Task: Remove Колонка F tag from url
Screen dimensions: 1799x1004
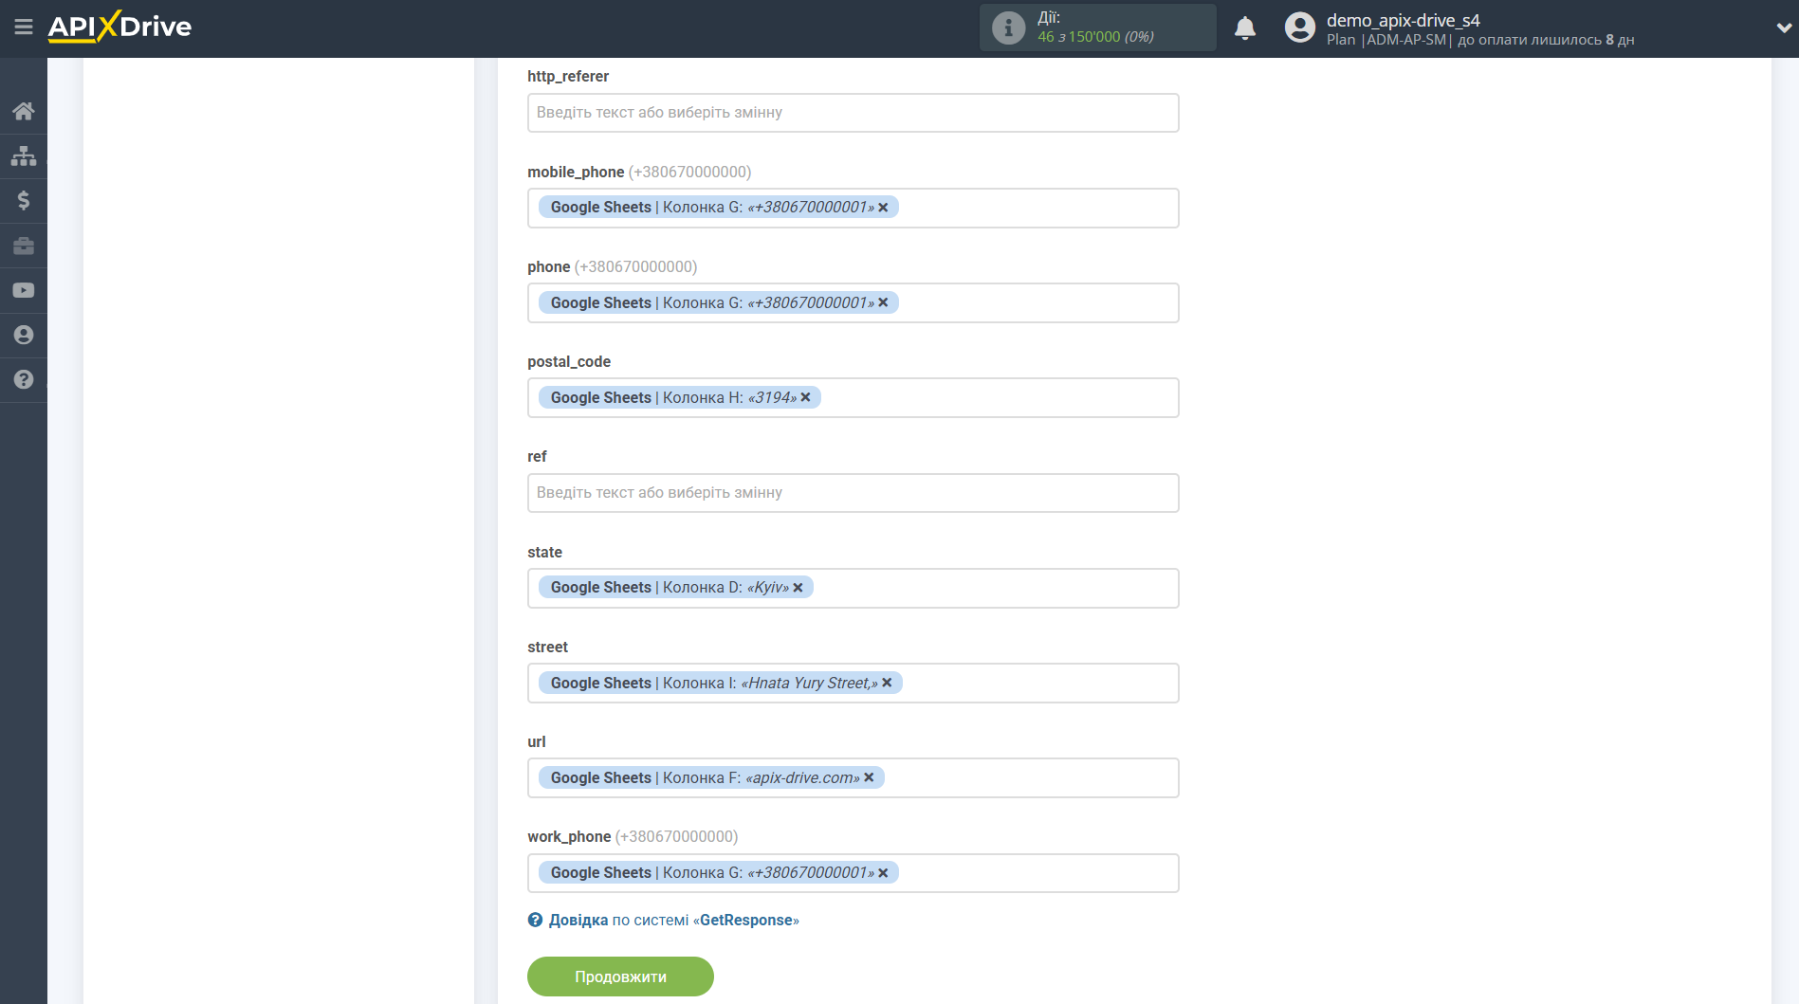Action: [869, 777]
